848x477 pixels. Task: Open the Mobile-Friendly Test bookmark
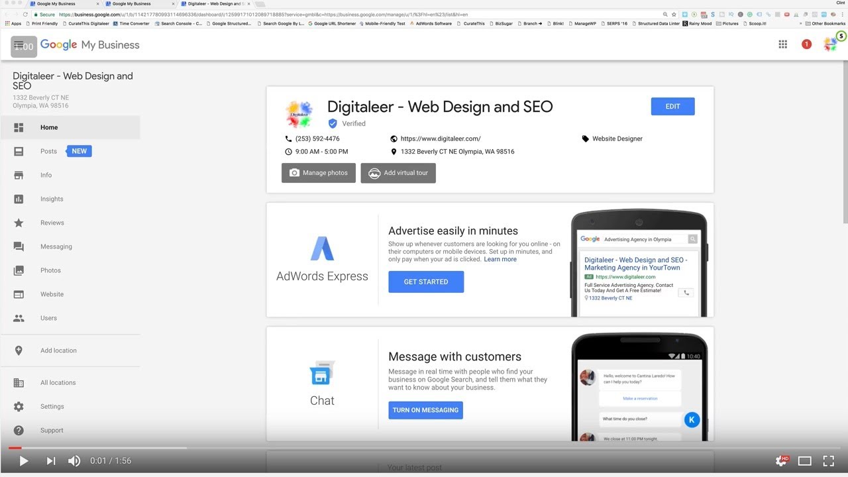[x=382, y=23]
